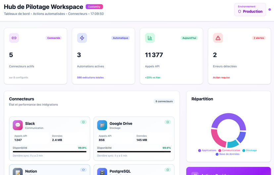Click Google Drive's green status indicator
Screen dimensions: 274x175
tap(168, 122)
